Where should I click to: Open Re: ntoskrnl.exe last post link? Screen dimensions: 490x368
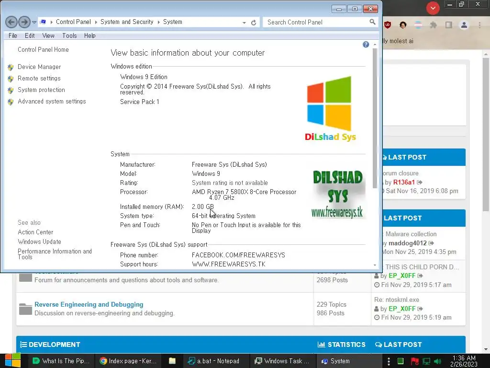[397, 300]
